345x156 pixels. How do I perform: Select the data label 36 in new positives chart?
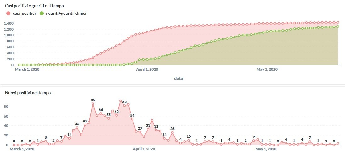coord(77,124)
